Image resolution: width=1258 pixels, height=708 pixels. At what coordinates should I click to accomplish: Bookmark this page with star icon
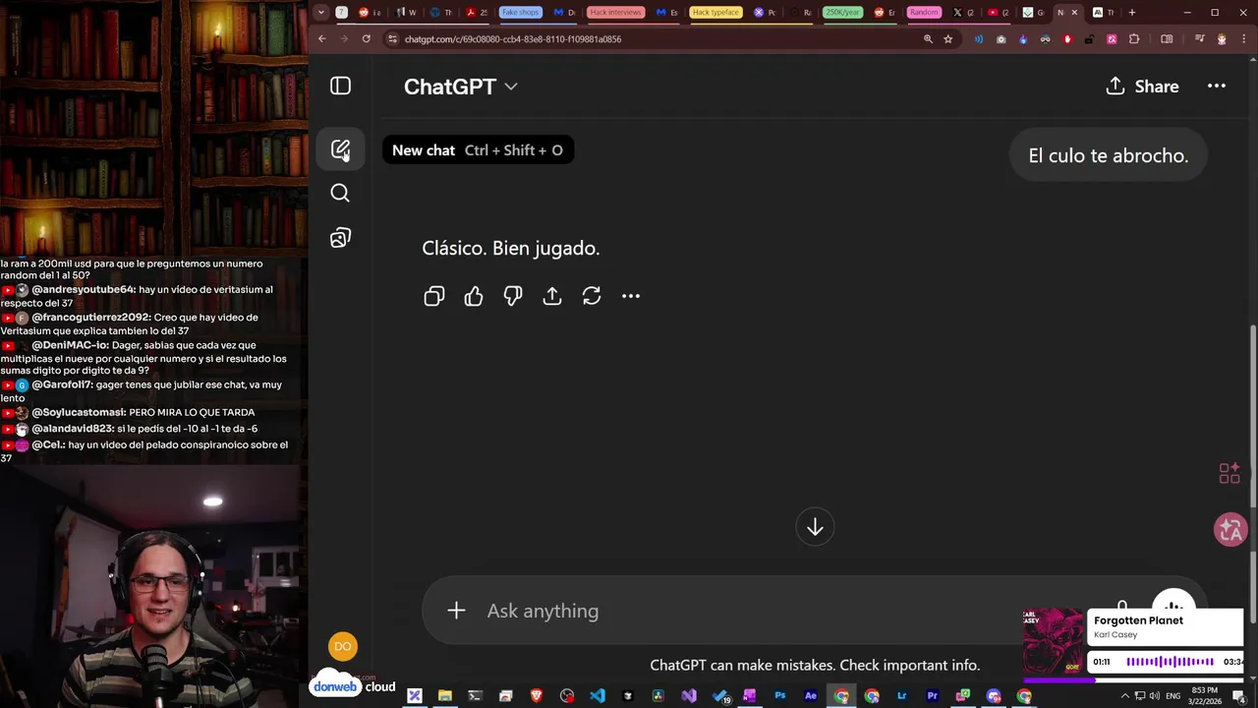coord(948,39)
